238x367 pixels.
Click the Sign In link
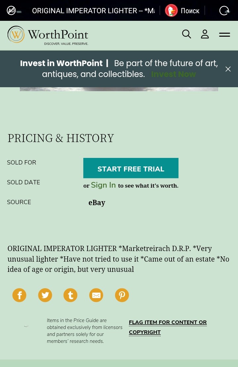pyautogui.click(x=103, y=185)
